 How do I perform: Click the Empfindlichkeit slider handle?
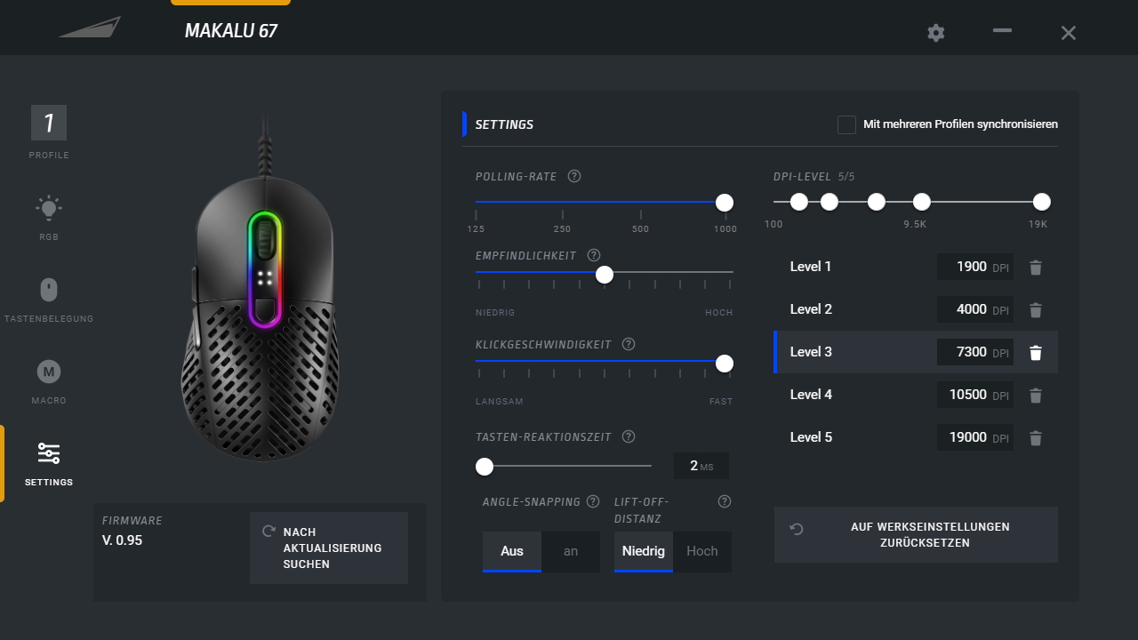tap(605, 275)
